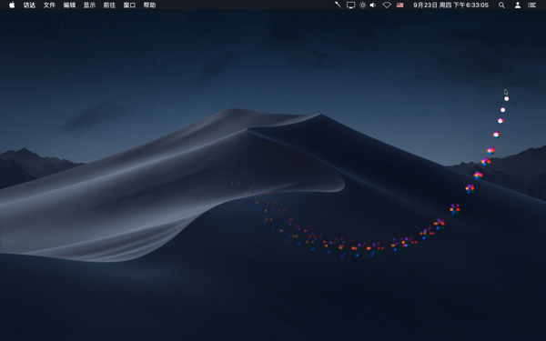546x341 pixels.
Task: Open Notification Center list icon
Action: tap(531, 5)
